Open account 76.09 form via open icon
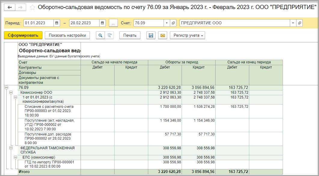Screen dimensions: 319x176 pyautogui.click(x=173, y=23)
